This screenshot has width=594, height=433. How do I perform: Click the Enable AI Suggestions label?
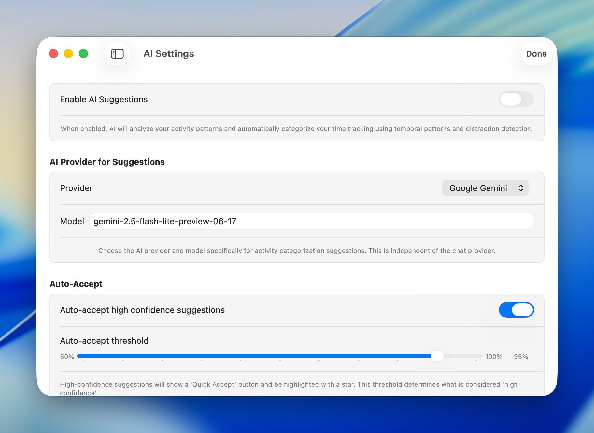click(x=104, y=99)
